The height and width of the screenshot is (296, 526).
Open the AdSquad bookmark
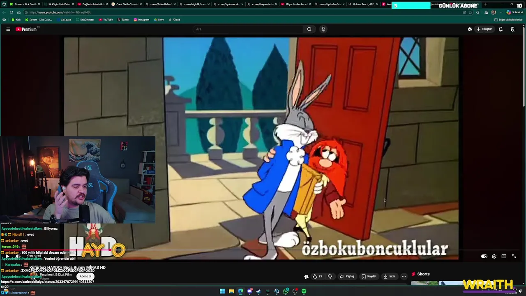[64, 20]
